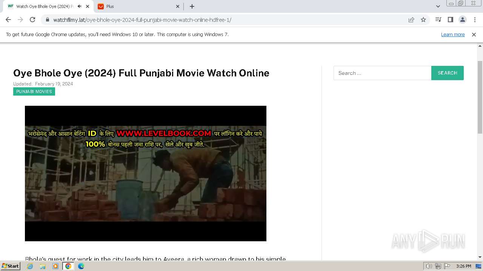Open Windows Media Player taskbar icon

[x=55, y=266]
